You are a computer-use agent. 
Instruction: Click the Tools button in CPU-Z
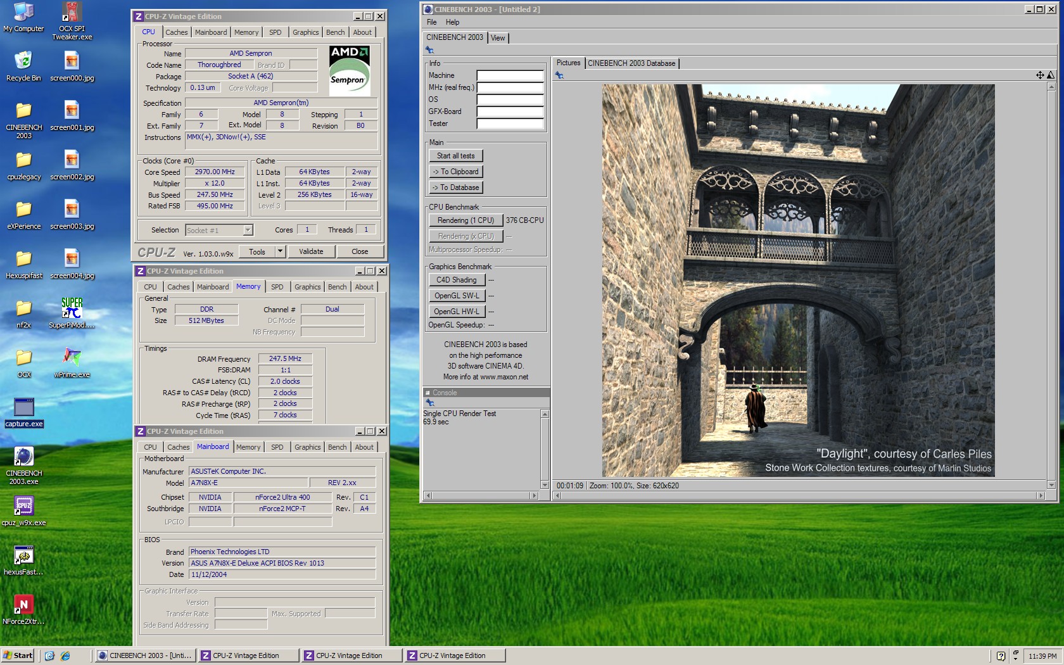click(257, 251)
